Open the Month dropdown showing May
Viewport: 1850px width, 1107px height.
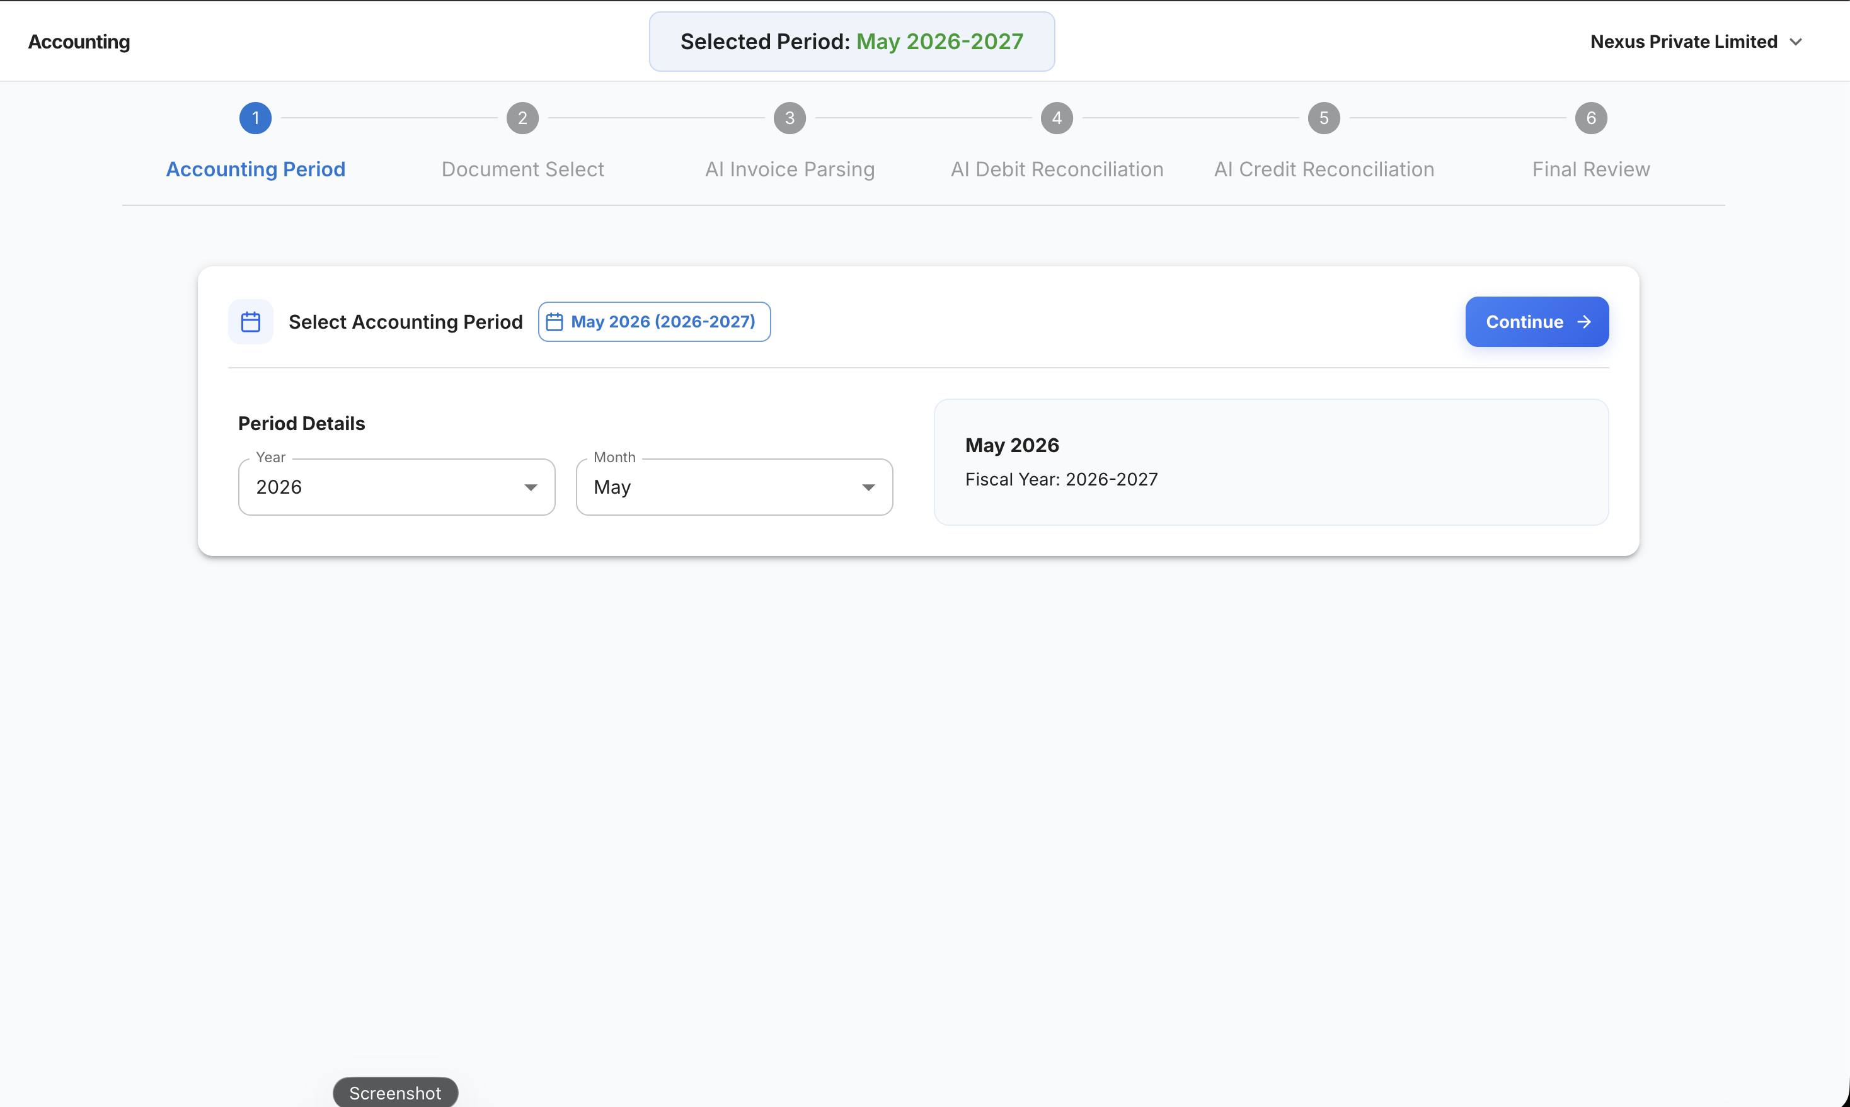coord(734,487)
